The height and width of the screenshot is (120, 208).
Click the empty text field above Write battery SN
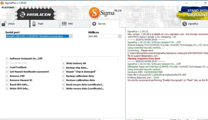coord(90,59)
